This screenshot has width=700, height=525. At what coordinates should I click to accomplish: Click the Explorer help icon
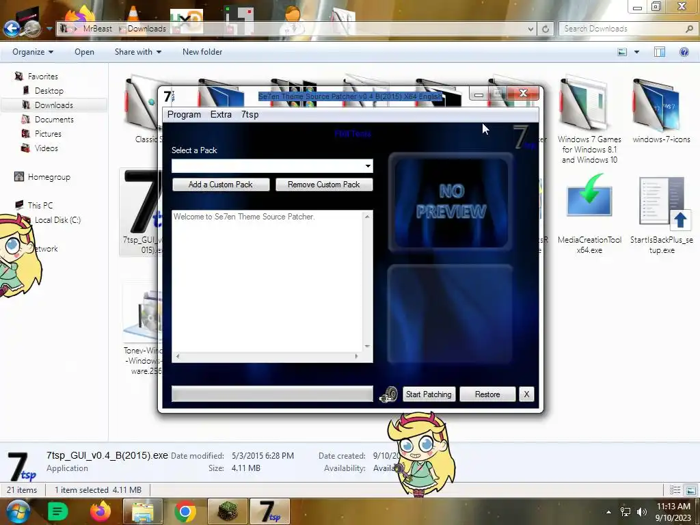coord(684,52)
